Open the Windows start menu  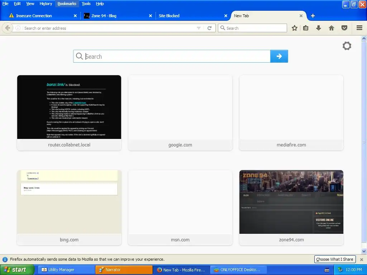pyautogui.click(x=17, y=270)
